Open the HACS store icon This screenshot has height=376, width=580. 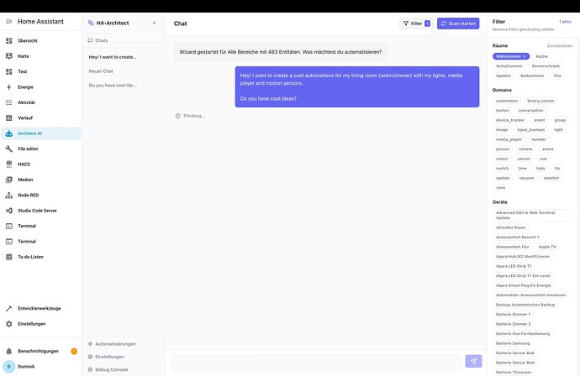[9, 164]
